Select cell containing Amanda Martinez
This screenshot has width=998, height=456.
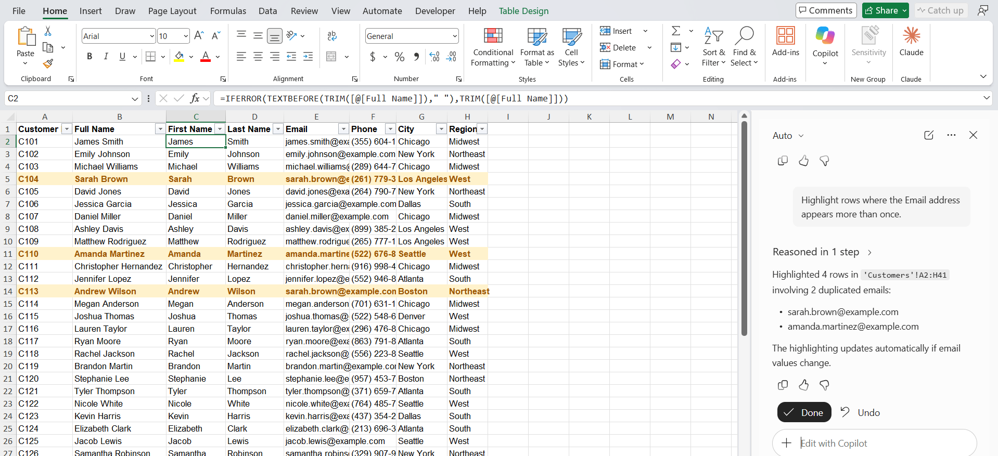(119, 254)
